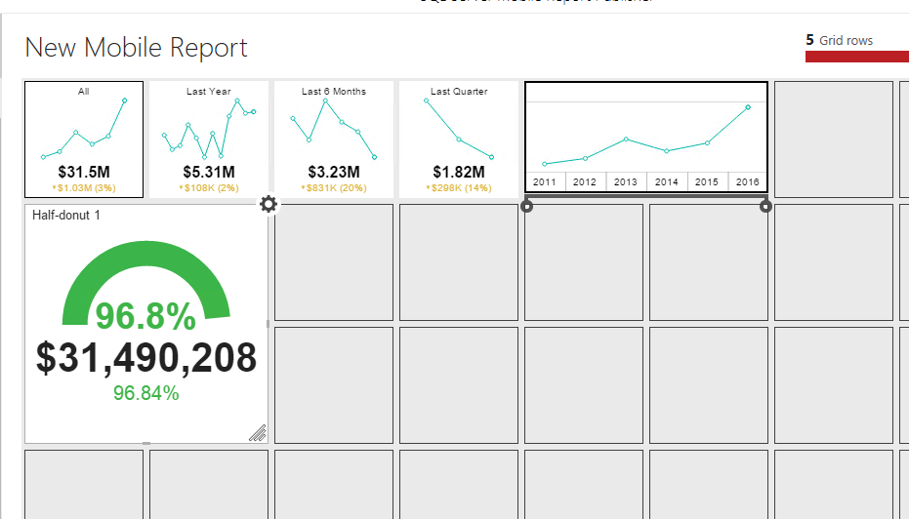Click the 2016 label on time chart

tap(748, 182)
